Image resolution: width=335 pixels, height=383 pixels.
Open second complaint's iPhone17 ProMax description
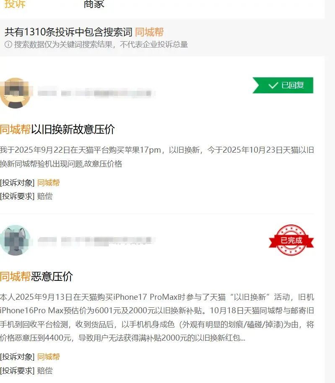pyautogui.click(x=157, y=317)
